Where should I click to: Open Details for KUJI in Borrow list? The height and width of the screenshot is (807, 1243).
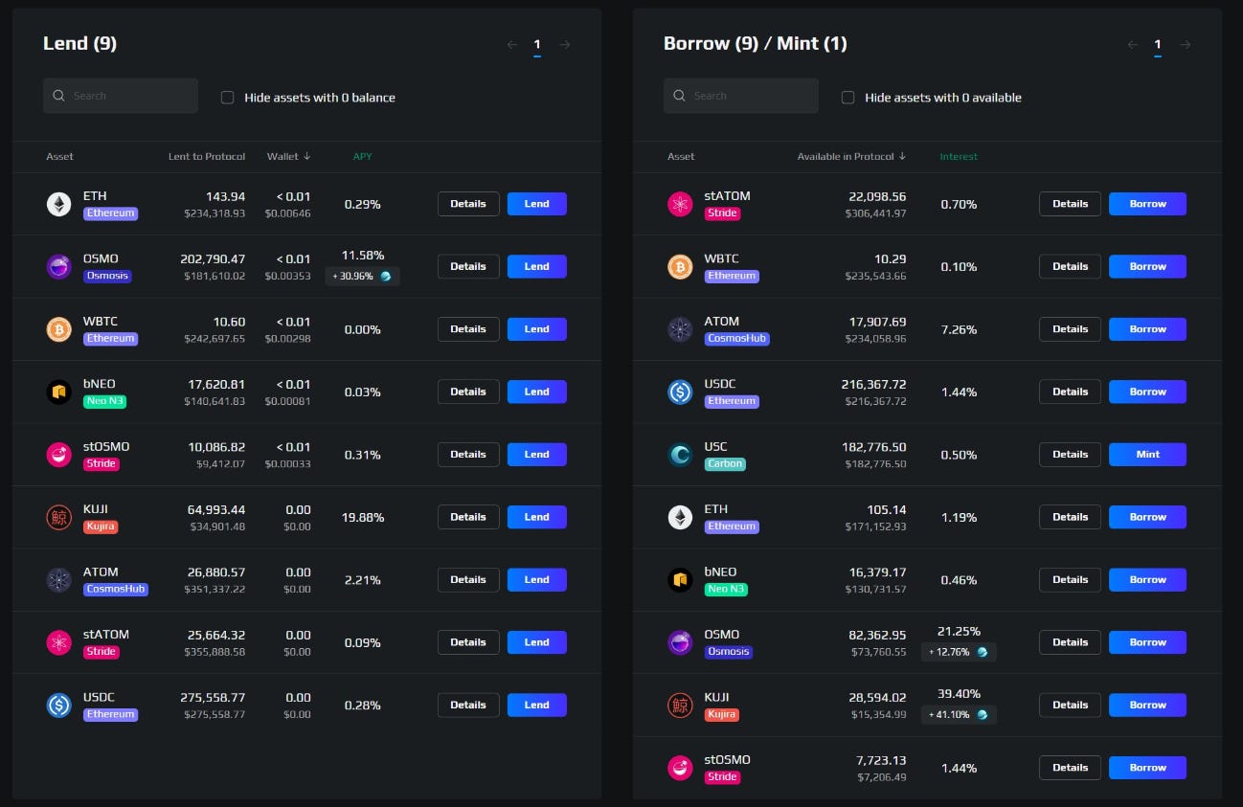pos(1070,705)
